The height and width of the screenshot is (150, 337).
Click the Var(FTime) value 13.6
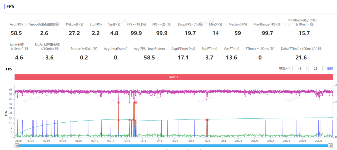pyautogui.click(x=231, y=58)
